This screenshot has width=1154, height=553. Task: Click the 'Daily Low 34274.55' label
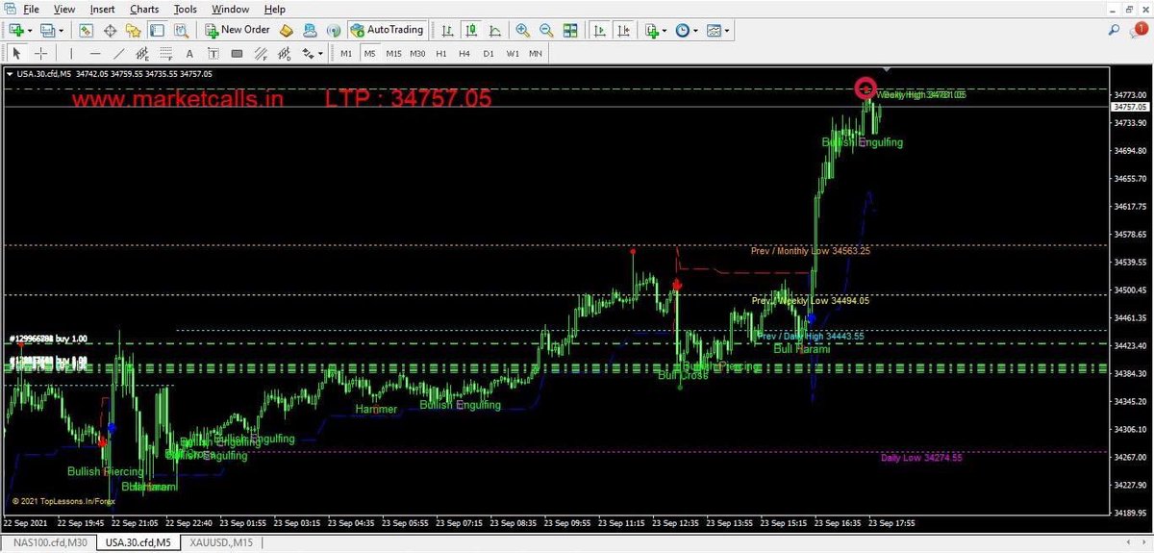921,458
